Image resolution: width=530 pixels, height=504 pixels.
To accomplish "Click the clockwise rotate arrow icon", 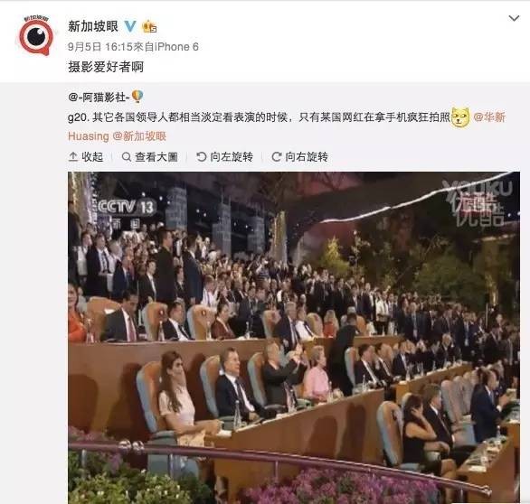I will pyautogui.click(x=277, y=156).
